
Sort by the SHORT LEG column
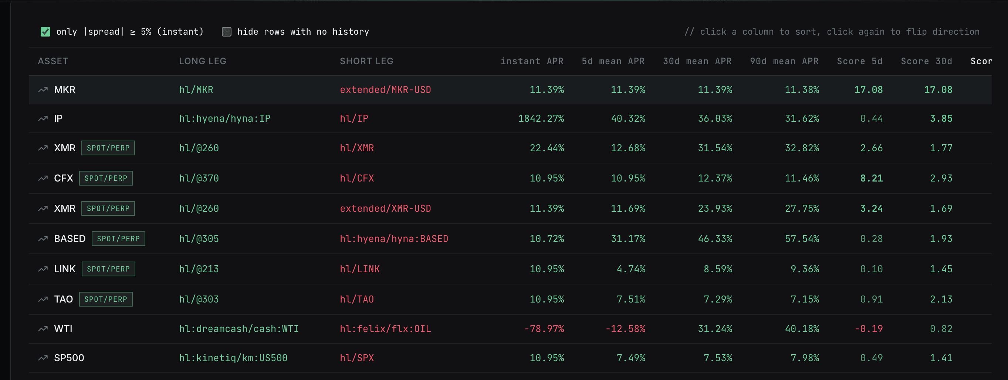[367, 61]
